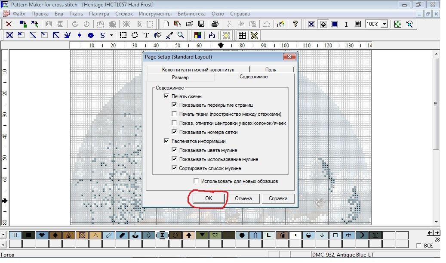The image size is (446, 263).
Task: Switch to the Размер tab
Action: (180, 77)
